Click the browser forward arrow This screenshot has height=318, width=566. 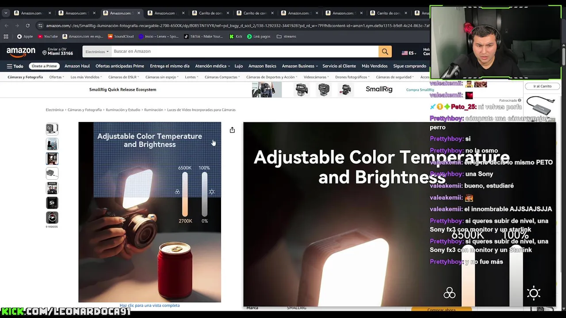[17, 26]
